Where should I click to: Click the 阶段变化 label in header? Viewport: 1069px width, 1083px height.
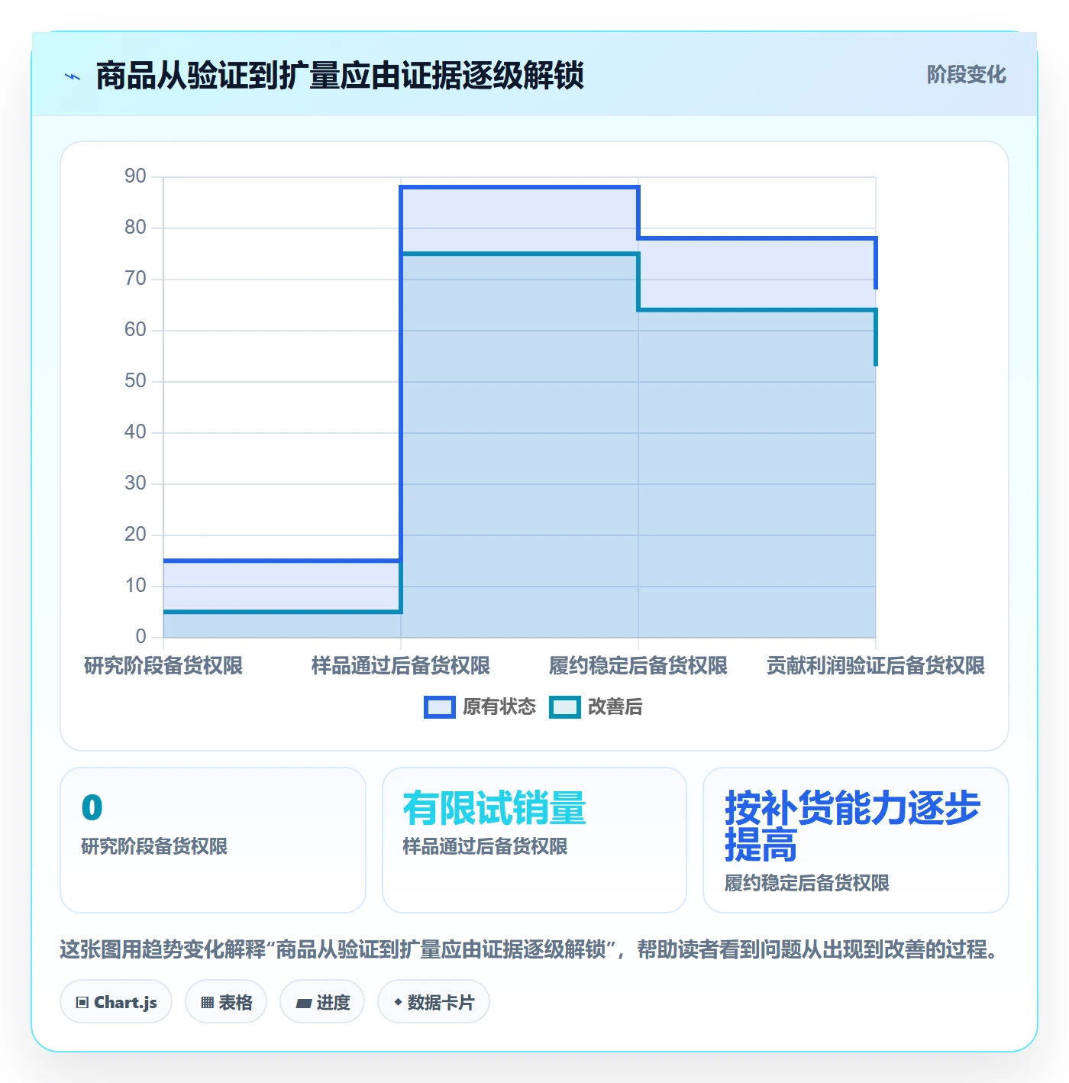(966, 75)
